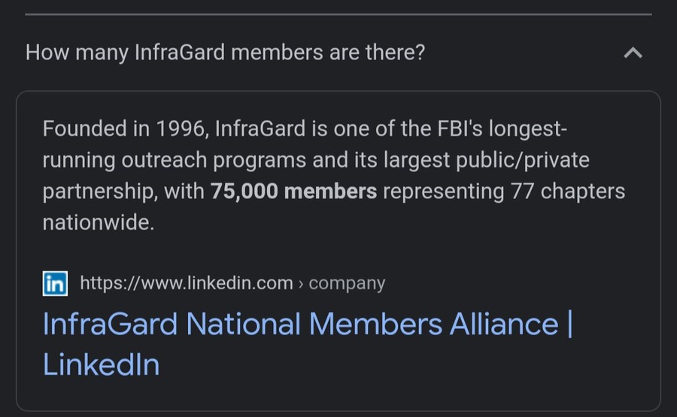Click the word 'National' in the result title
Image resolution: width=677 pixels, height=417 pixels.
pyautogui.click(x=243, y=324)
